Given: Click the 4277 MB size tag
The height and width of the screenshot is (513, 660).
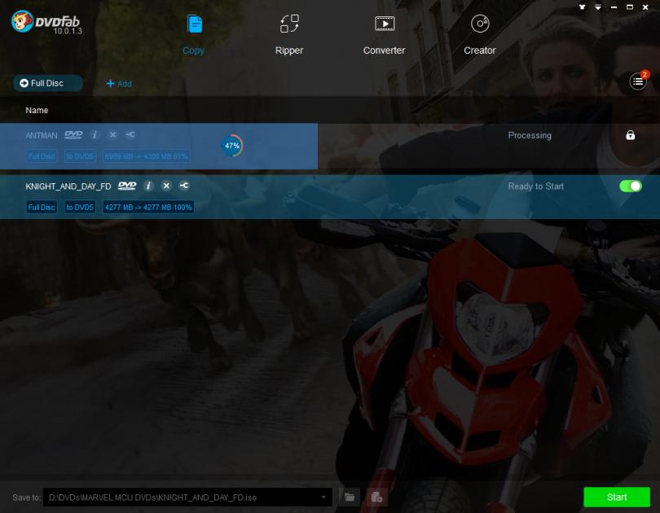Looking at the screenshot, I should [148, 208].
